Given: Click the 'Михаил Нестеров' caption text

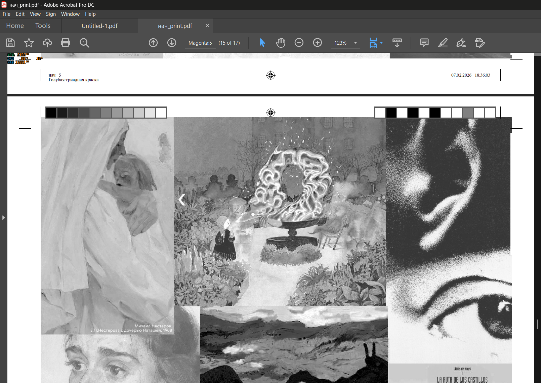Looking at the screenshot, I should 153,326.
